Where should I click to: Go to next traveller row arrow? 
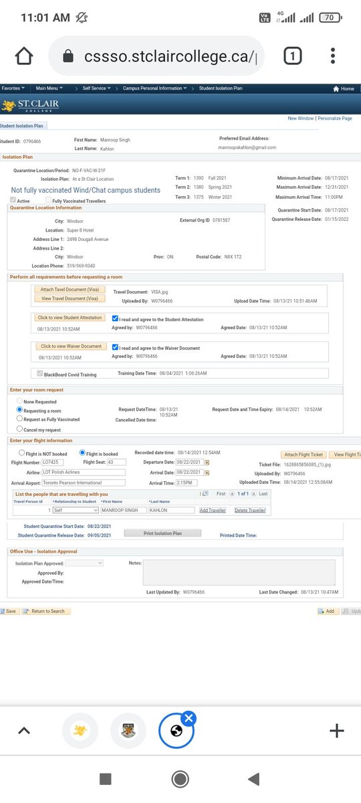[x=254, y=493]
